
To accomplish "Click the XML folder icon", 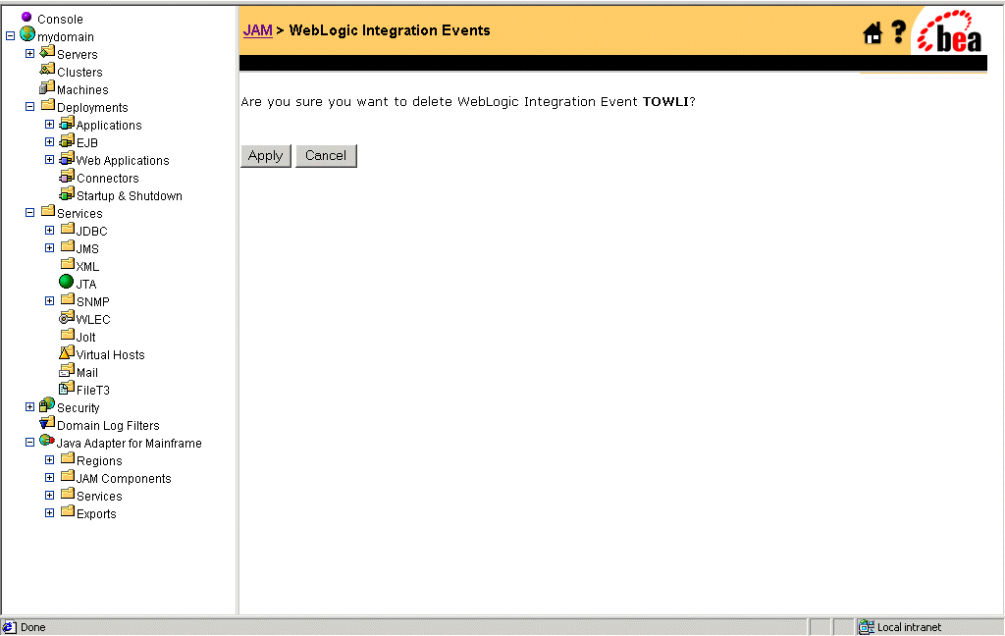I will [68, 263].
